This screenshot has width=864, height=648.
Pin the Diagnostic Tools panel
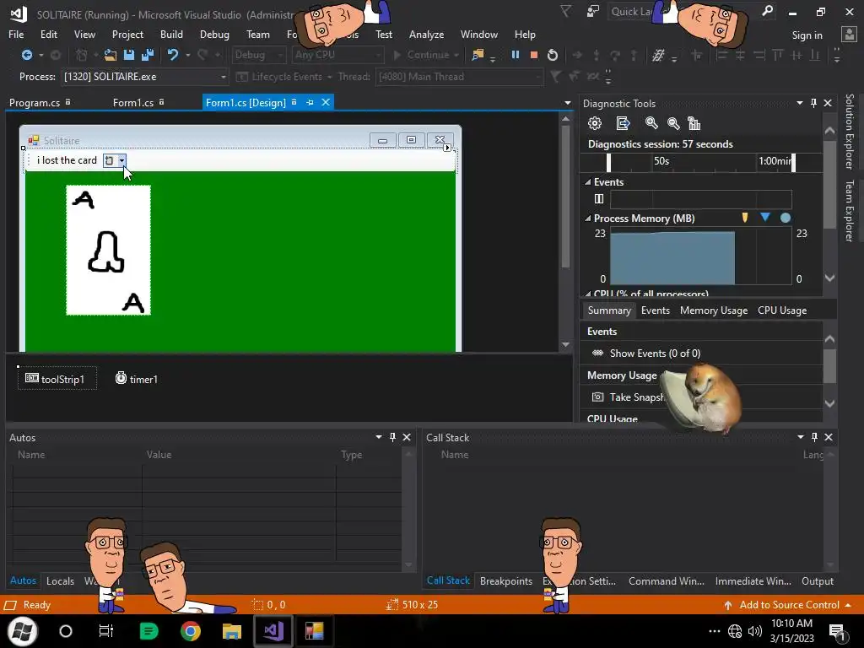click(x=814, y=103)
